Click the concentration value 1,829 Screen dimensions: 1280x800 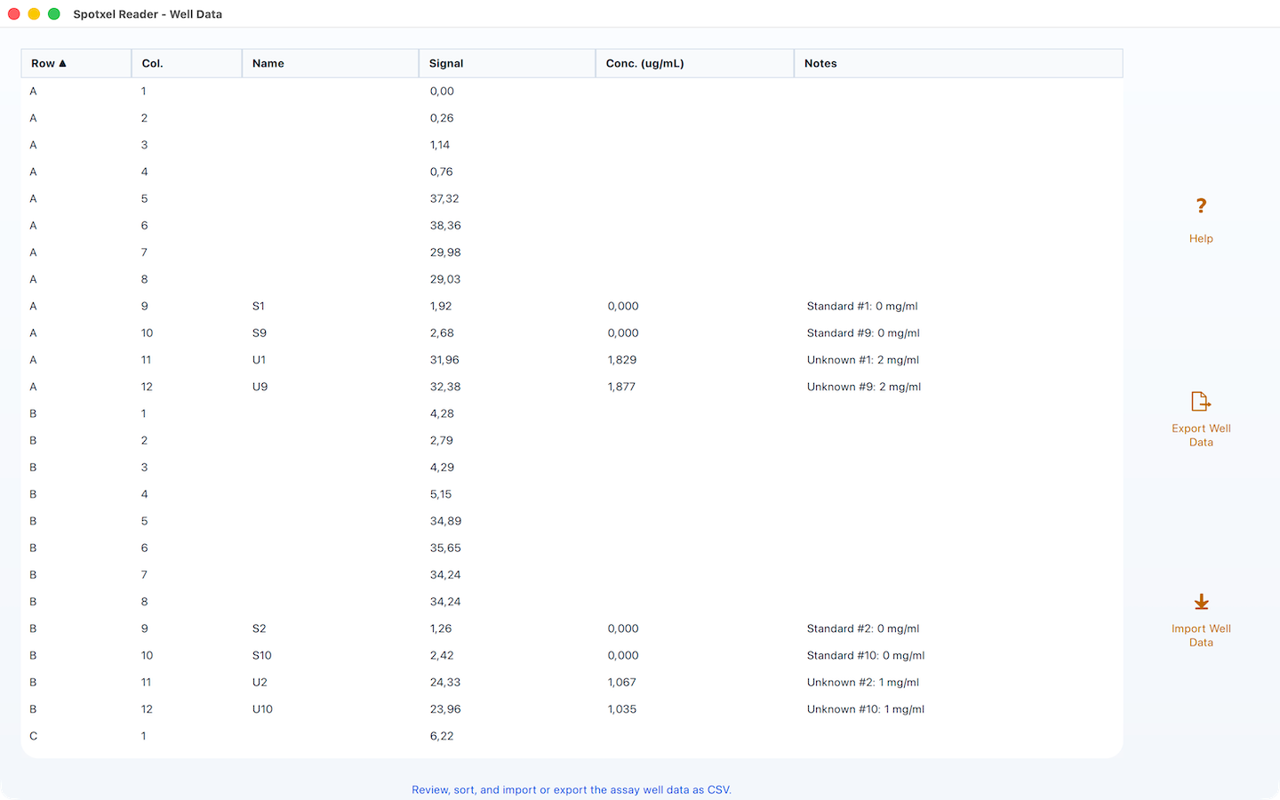pyautogui.click(x=622, y=360)
